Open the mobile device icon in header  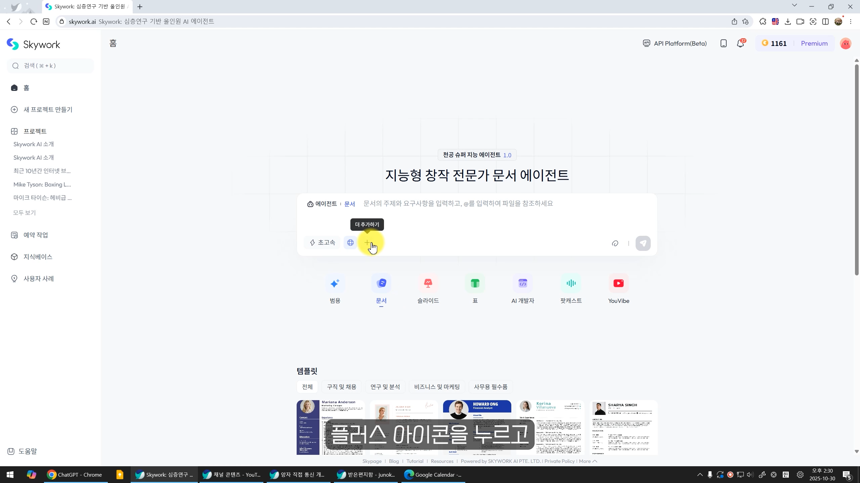[x=724, y=43]
